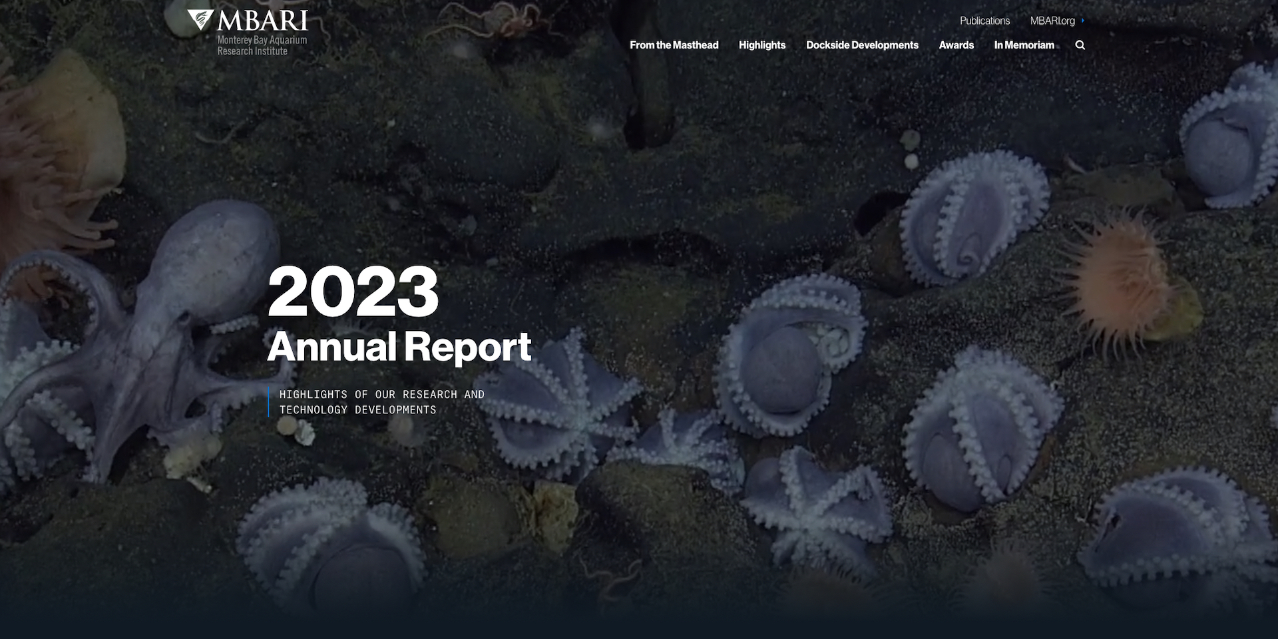Click the arrow next to MBARI.org

(x=1083, y=21)
